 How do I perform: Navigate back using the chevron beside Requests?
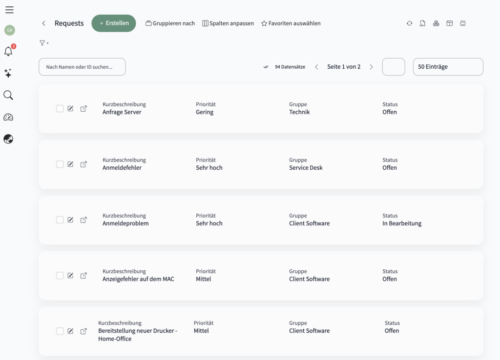43,23
